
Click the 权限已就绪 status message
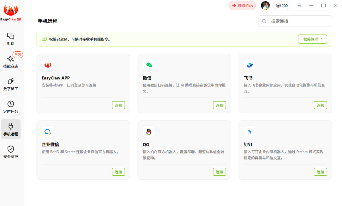80,39
